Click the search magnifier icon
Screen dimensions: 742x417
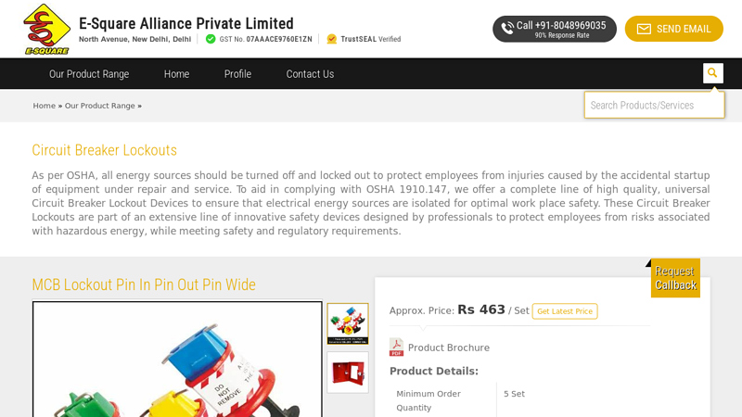(x=712, y=73)
